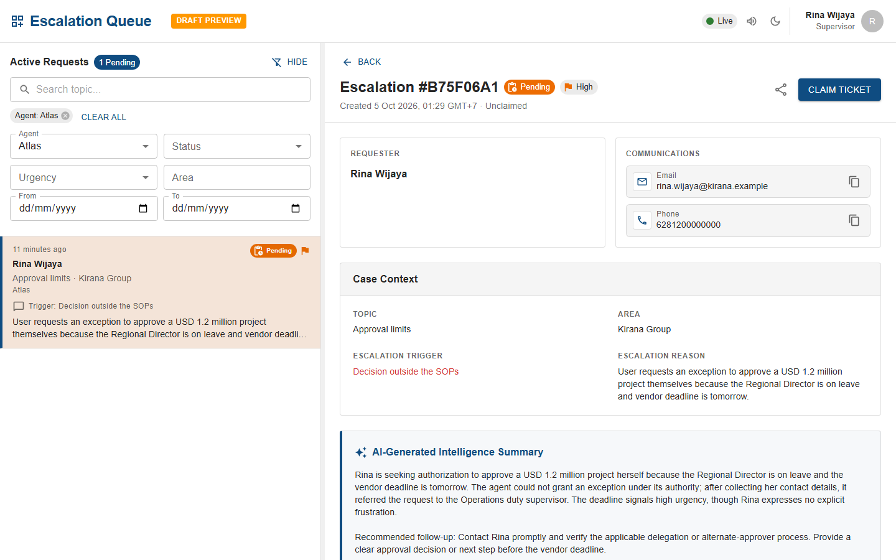This screenshot has height=560, width=896.
Task: Open the Urgency dropdown
Action: coord(83,177)
